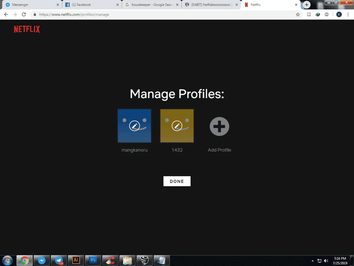Image resolution: width=354 pixels, height=266 pixels.
Task: Show hidden system tray icons
Action: tap(312, 261)
